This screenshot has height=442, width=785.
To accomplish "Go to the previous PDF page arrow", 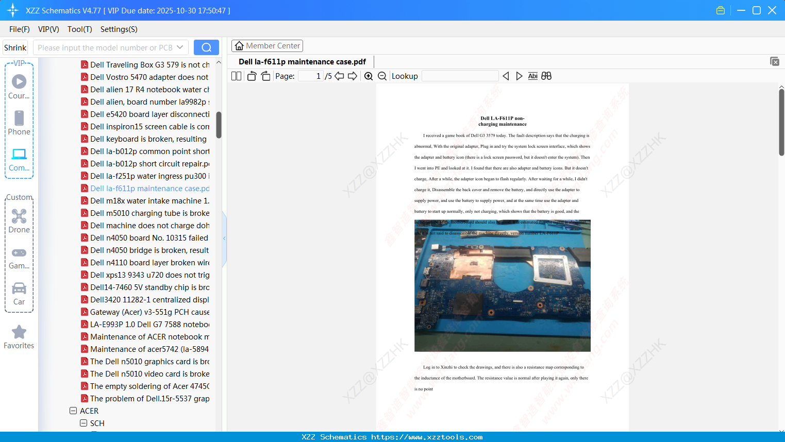I will tap(339, 76).
